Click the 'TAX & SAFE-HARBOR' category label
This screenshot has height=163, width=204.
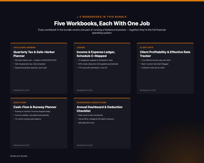click(24, 47)
